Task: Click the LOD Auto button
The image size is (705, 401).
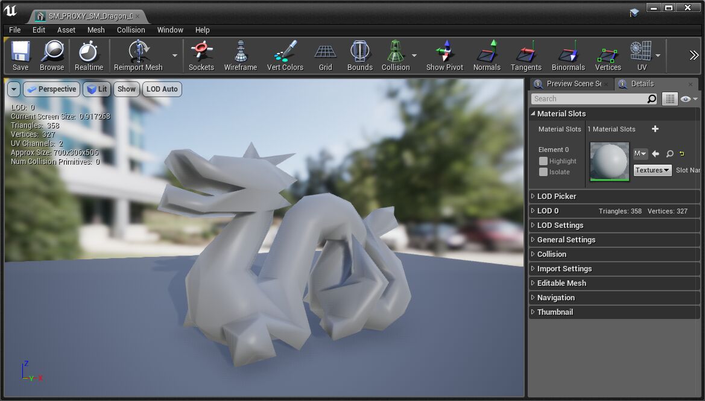Action: (x=162, y=89)
